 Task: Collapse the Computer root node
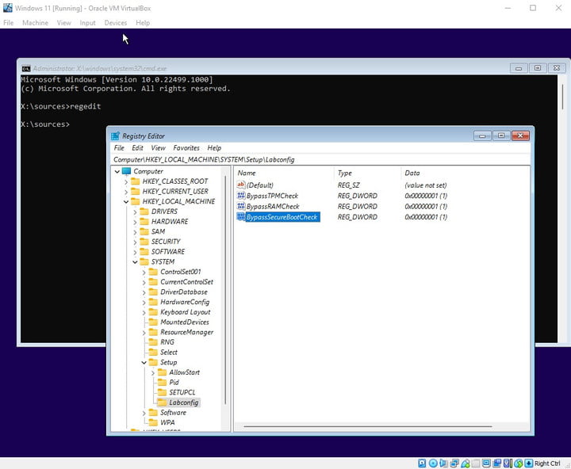tap(117, 171)
